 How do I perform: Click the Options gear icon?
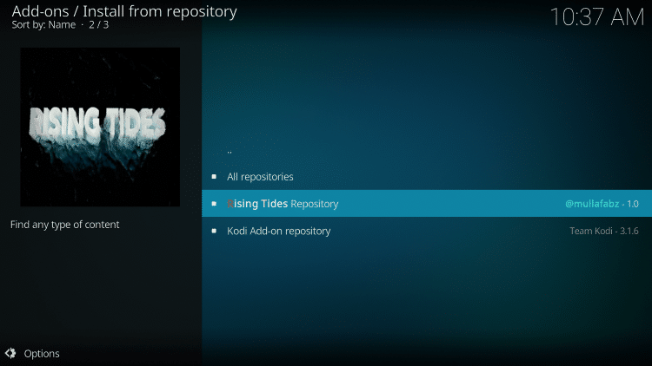point(10,353)
